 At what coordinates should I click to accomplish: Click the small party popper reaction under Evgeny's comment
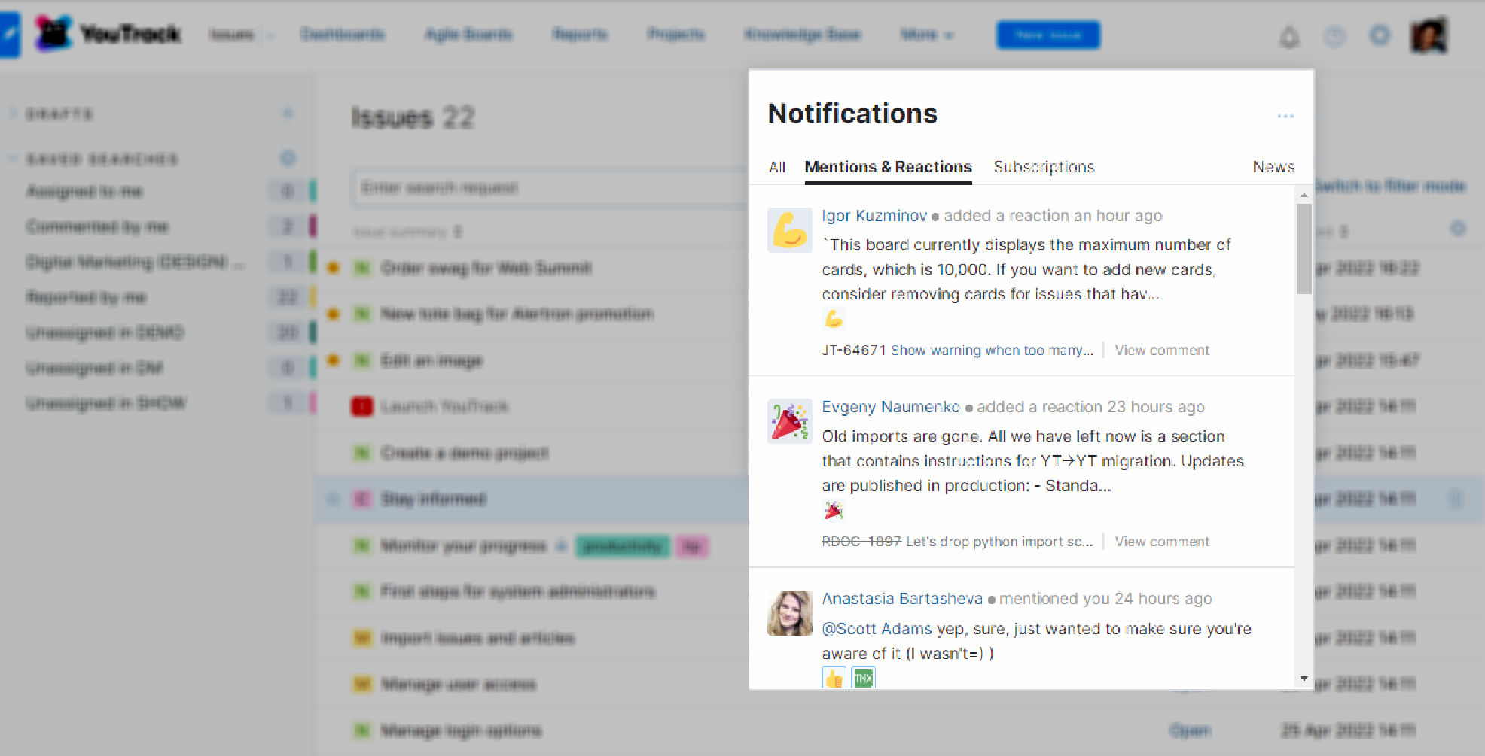[x=834, y=510]
